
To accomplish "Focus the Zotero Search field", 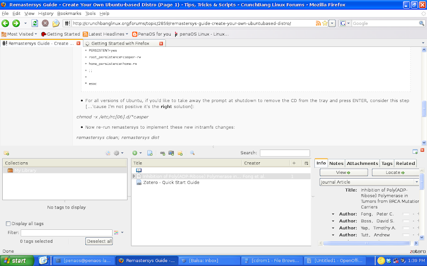I will click(284, 153).
